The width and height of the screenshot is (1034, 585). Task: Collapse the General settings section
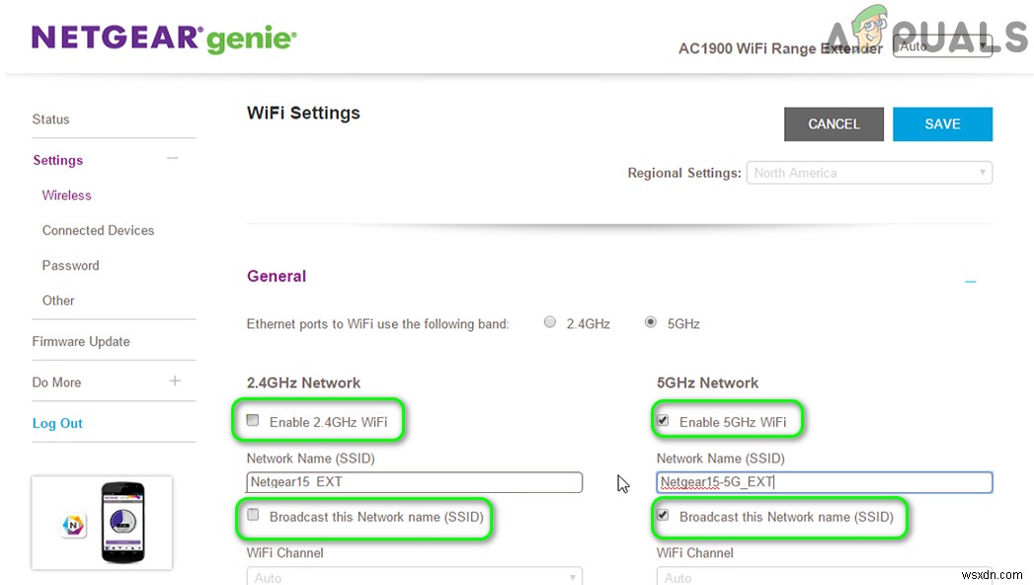click(x=969, y=281)
